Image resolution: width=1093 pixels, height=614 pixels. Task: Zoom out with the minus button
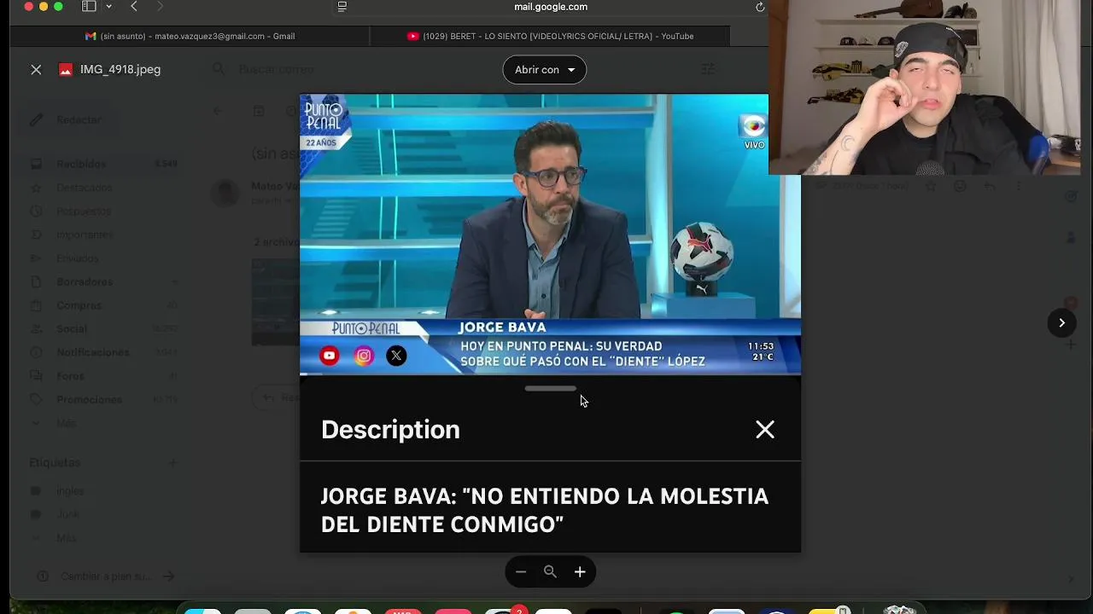coord(521,572)
